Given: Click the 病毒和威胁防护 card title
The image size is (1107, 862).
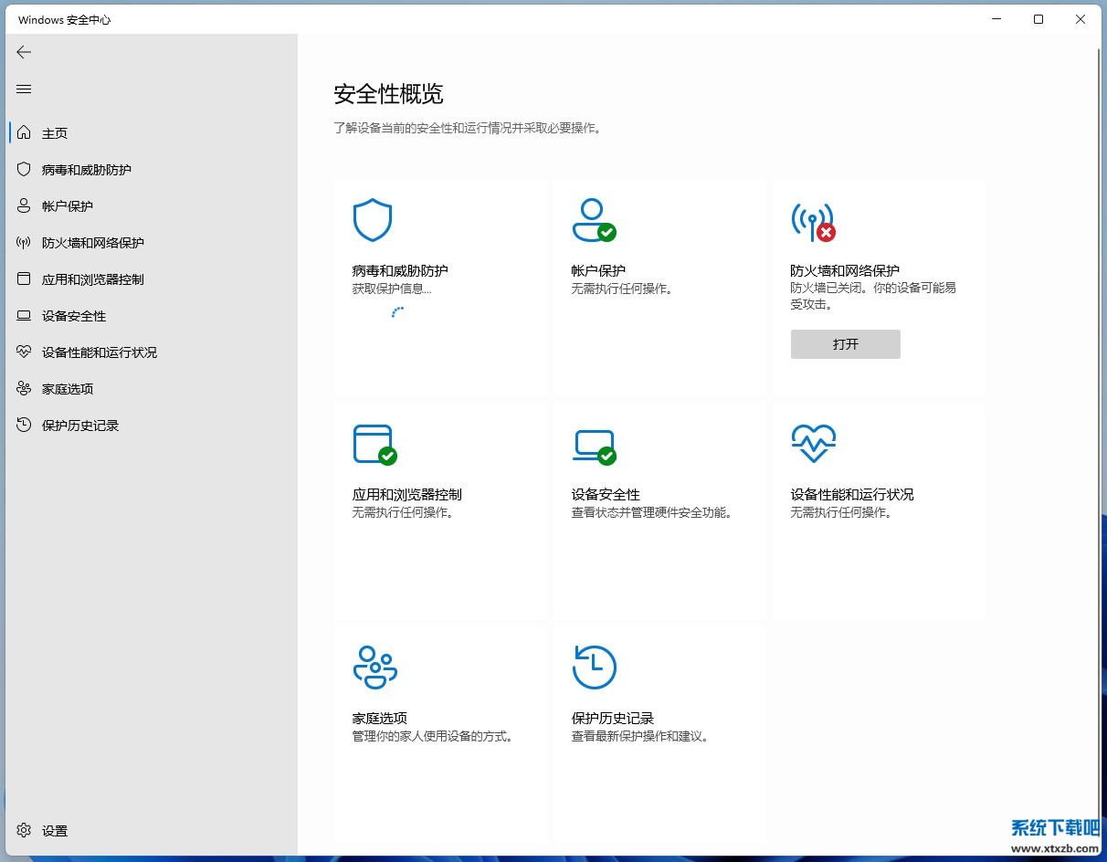Looking at the screenshot, I should (x=400, y=270).
